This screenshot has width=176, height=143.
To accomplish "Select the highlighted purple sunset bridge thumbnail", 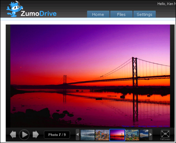I will (117, 135).
